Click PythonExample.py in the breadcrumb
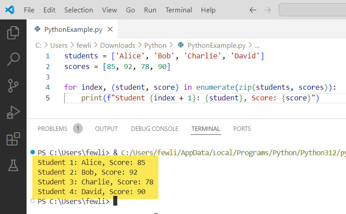The image size is (346, 214). (216, 45)
